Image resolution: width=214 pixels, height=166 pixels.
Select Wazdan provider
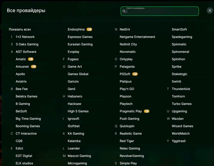[177, 119]
